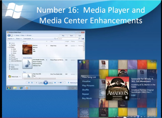Switch to the Sync tab
Image resolution: width=162 pixels, height=118 pixels.
(x=80, y=36)
